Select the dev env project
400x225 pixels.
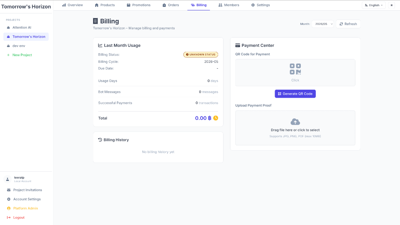26,46
